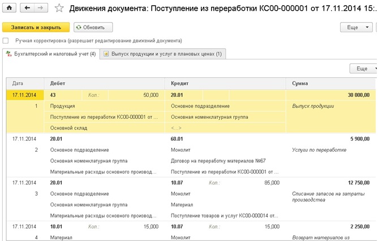Viewport: 378px width, 241px height.
Task: Select debit quantity 50,000 cell
Action: pyautogui.click(x=136, y=95)
